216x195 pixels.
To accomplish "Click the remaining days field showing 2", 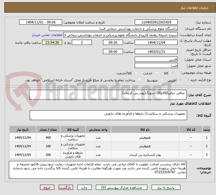I will [82, 42].
